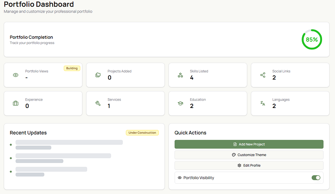Click the graduation cap Education icon

[x=180, y=103]
